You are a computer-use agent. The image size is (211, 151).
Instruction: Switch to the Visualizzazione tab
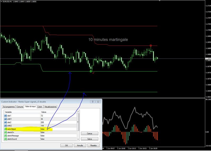[x=50, y=107]
